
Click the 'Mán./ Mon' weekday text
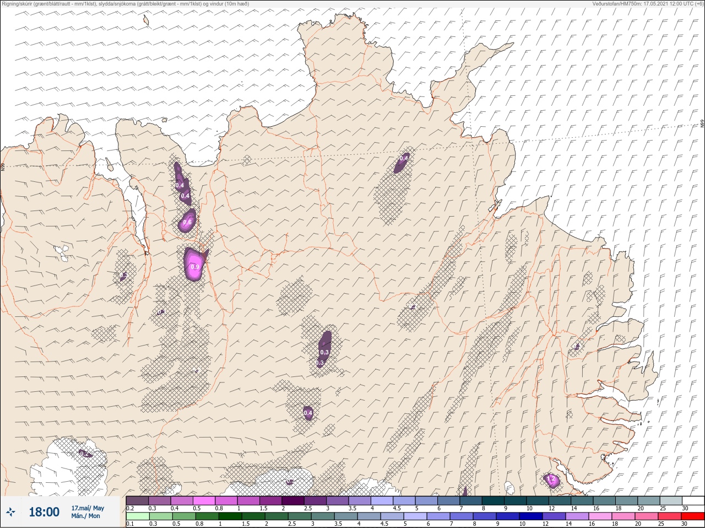[x=86, y=516]
